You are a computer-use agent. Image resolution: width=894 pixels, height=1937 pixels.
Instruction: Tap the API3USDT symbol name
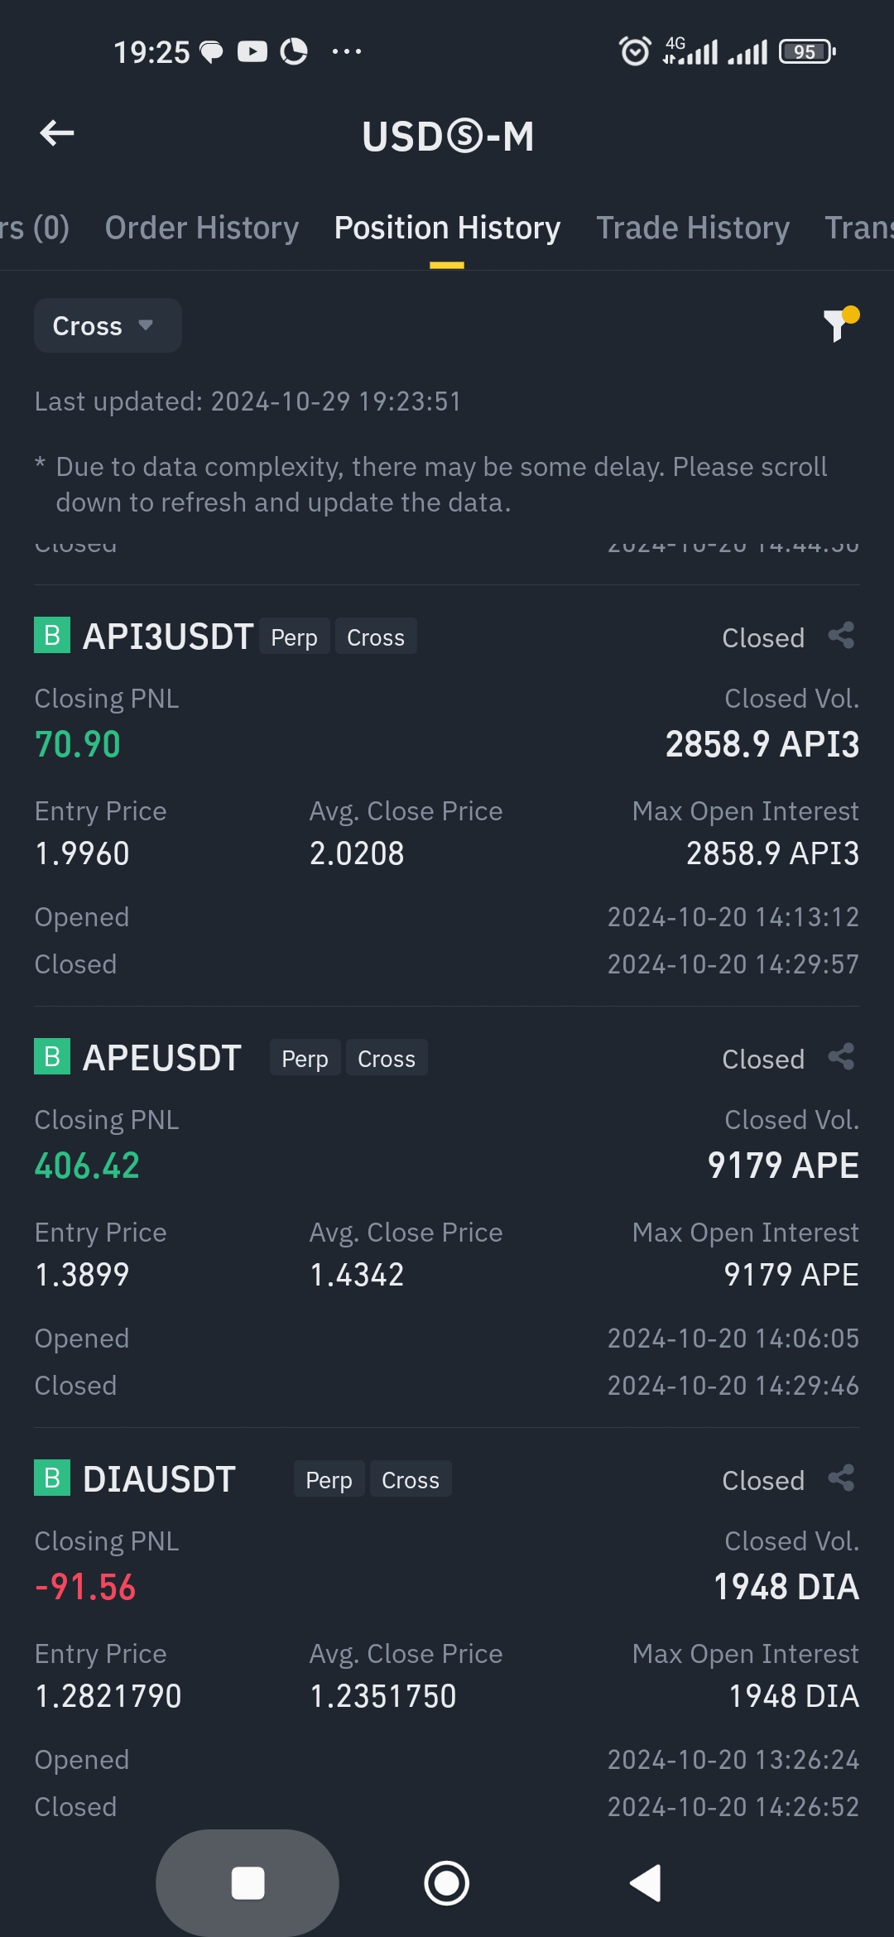[x=168, y=637]
